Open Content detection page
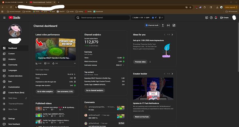This screenshot has height=127, width=239. 15,76
